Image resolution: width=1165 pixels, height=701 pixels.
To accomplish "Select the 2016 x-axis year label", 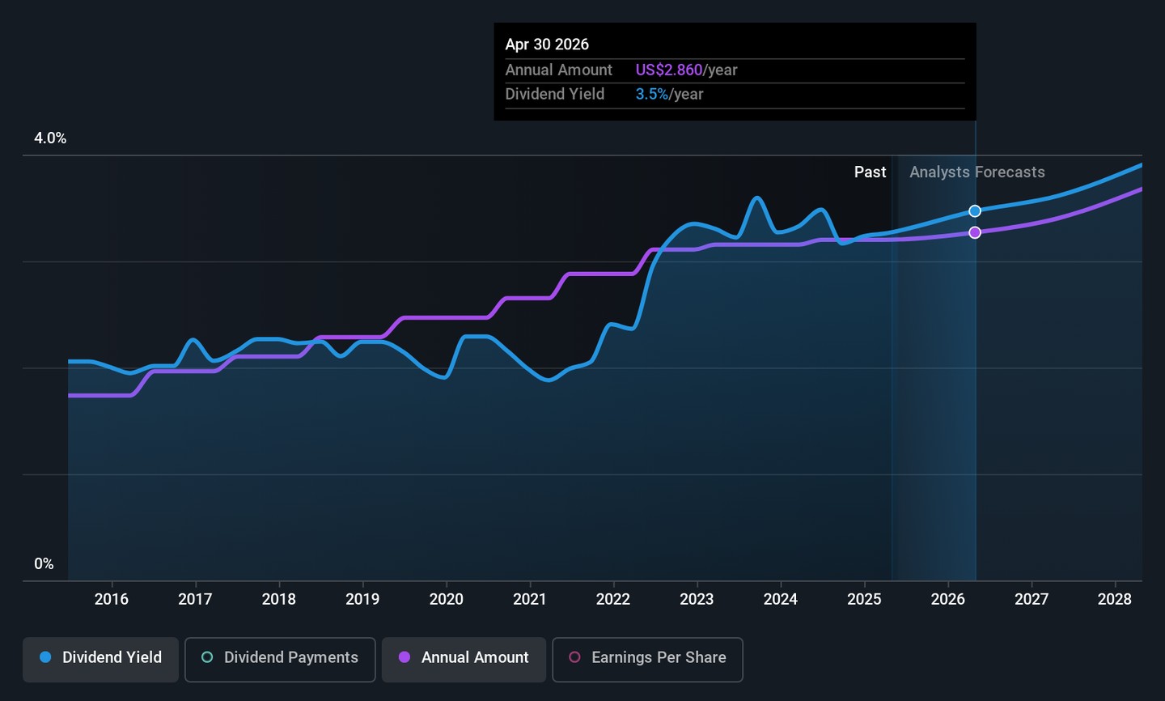I will 112,599.
